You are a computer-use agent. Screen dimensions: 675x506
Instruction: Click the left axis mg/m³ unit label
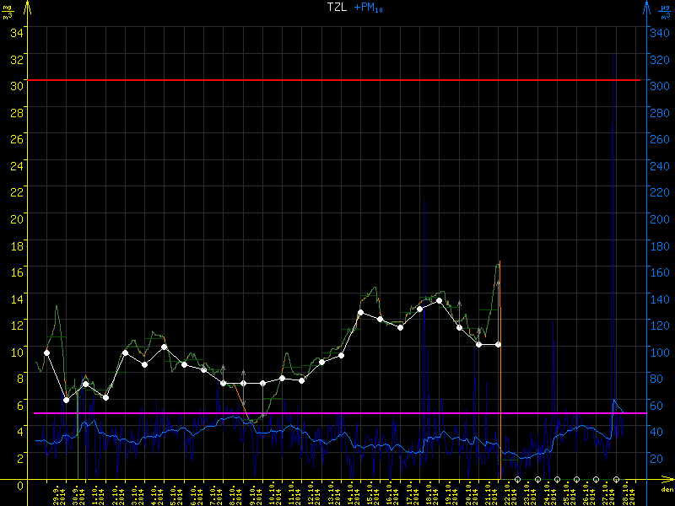point(8,12)
